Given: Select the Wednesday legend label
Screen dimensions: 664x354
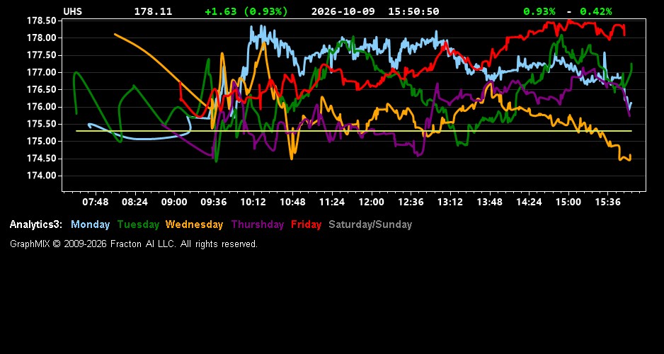Looking at the screenshot, I should click(195, 225).
